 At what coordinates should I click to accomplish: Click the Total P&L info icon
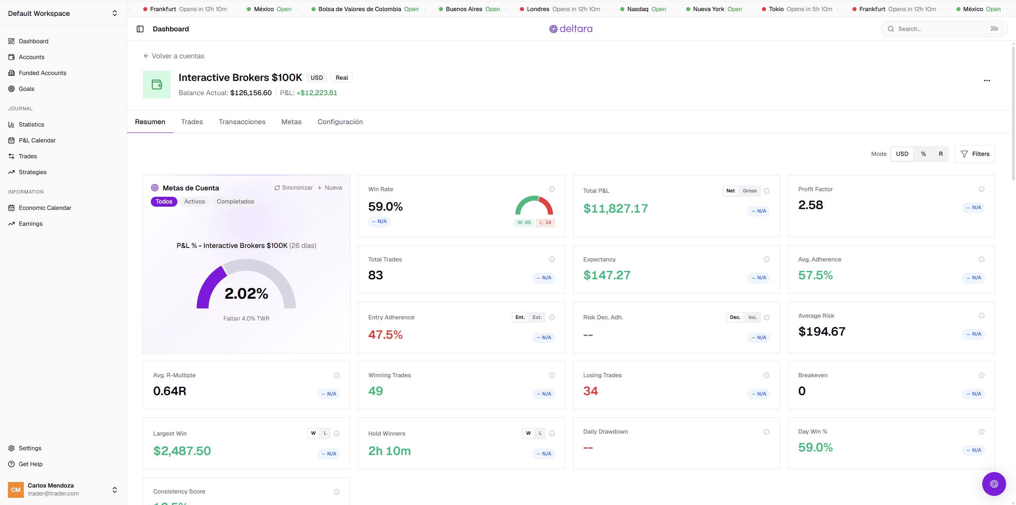point(766,191)
